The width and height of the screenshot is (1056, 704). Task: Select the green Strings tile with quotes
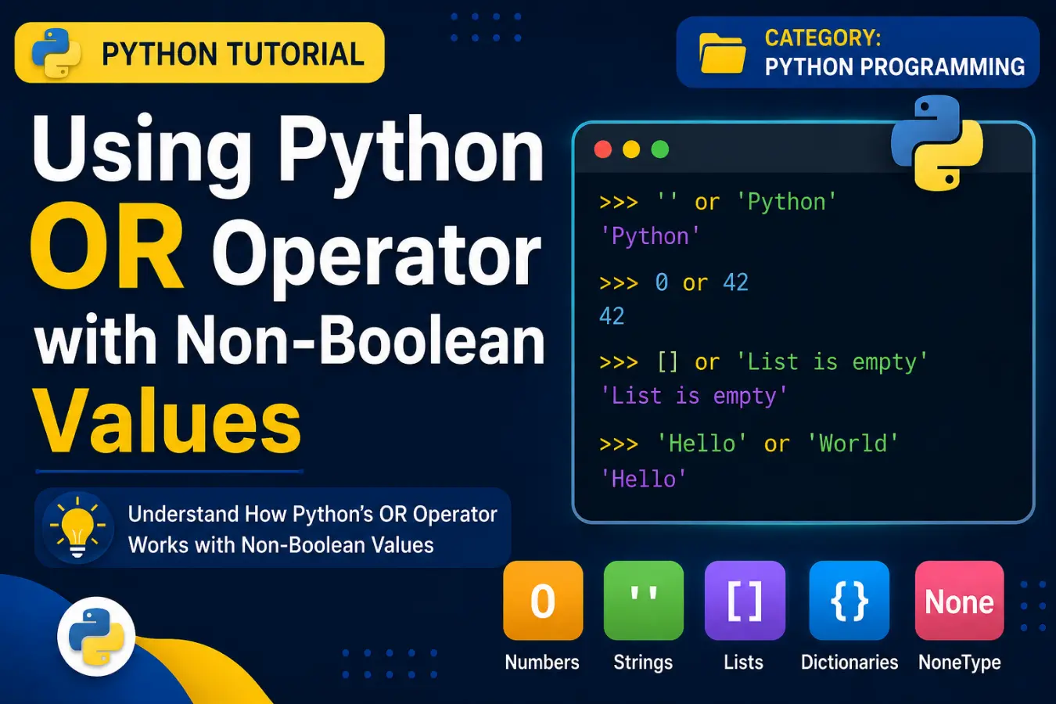[644, 600]
